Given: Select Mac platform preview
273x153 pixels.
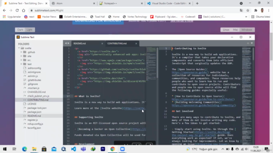Looking at the screenshot, I should tap(235, 30).
